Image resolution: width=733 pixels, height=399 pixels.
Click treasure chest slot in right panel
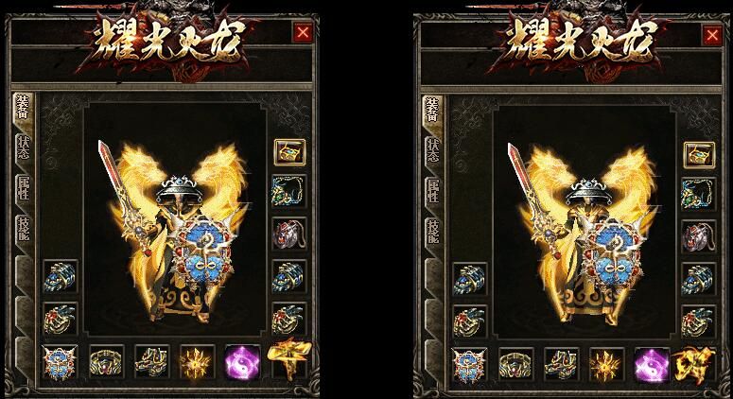click(x=699, y=155)
